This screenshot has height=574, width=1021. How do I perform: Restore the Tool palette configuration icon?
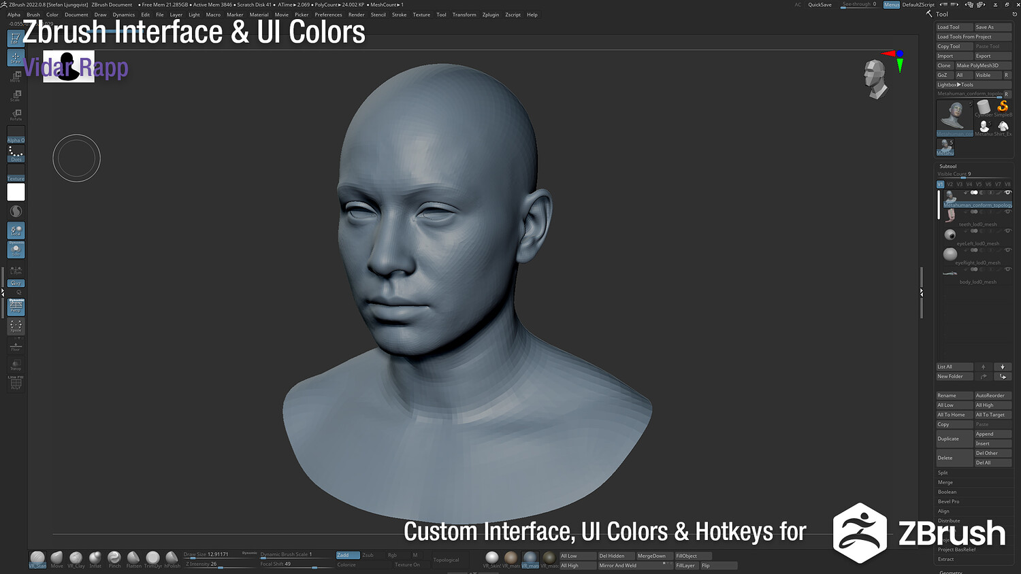pyautogui.click(x=1014, y=14)
